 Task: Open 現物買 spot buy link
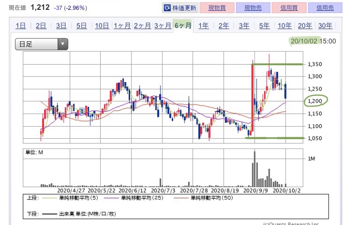[x=217, y=8]
